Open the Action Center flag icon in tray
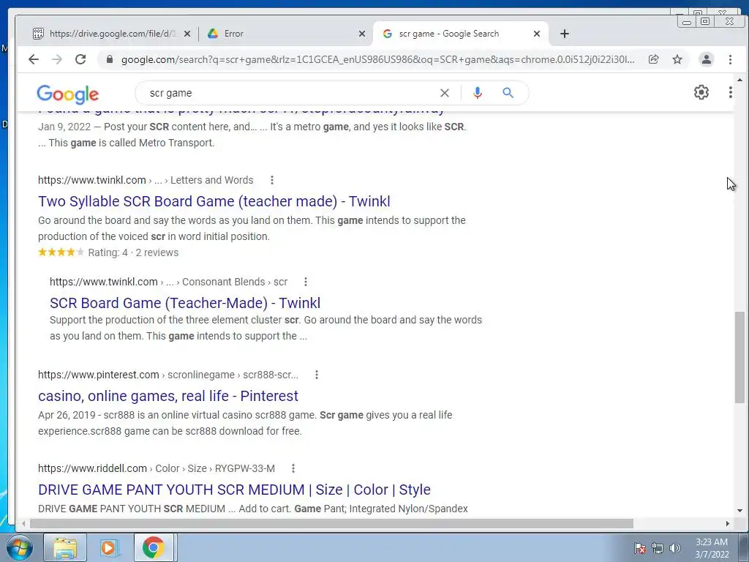This screenshot has width=749, height=562. [x=640, y=548]
